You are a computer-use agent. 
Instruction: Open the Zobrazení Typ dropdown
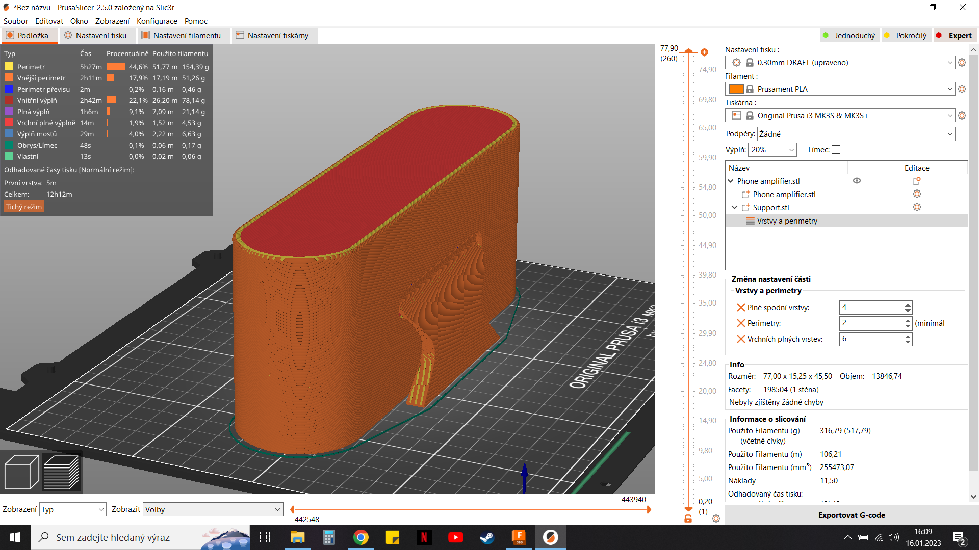[72, 509]
